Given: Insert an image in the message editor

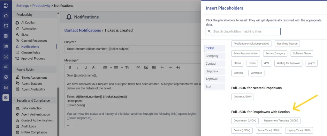Looking at the screenshot, I should tap(146, 68).
